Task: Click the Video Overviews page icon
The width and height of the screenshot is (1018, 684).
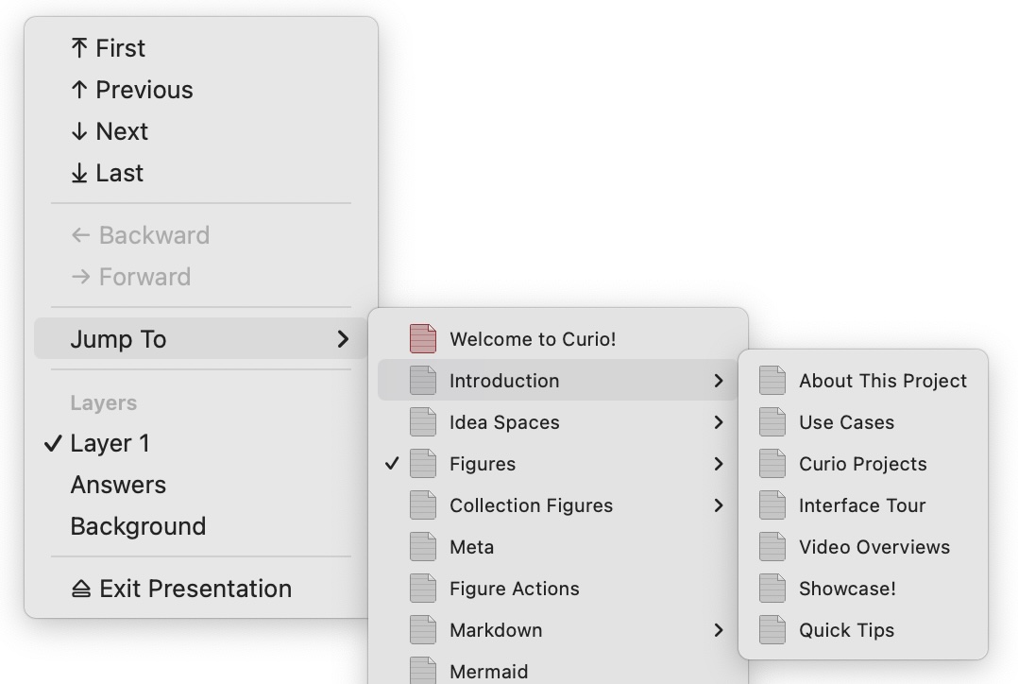Action: pyautogui.click(x=772, y=547)
